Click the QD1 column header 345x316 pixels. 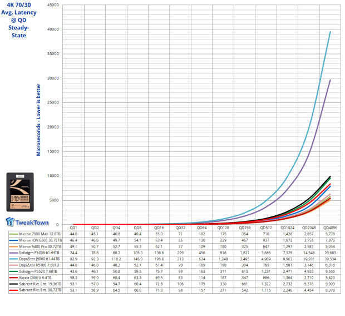click(x=73, y=228)
